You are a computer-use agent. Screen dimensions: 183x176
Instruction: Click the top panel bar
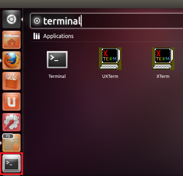(x=91, y=4)
